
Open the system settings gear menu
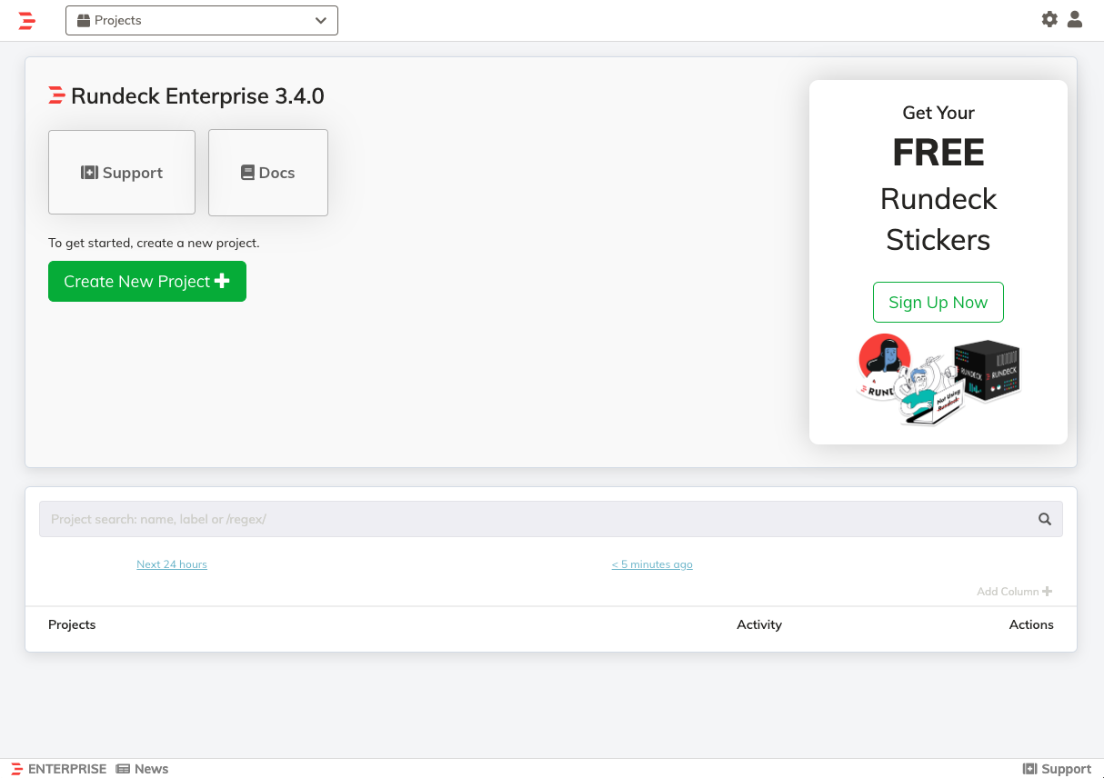coord(1049,19)
